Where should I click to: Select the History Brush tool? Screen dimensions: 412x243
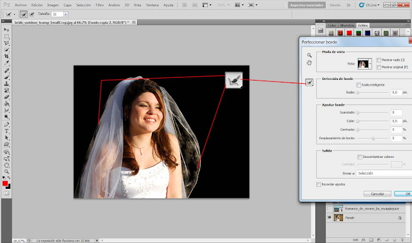[x=6, y=90]
